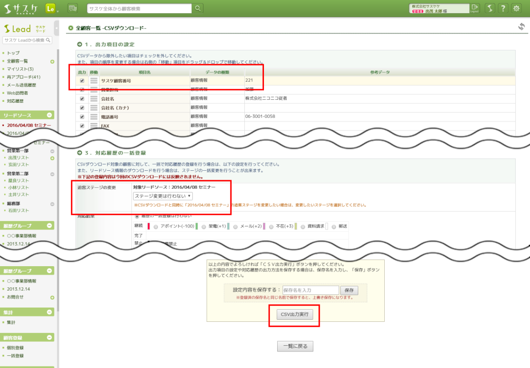
Task: Collapse the リードソース sidebar section
Action: pyautogui.click(x=50, y=115)
